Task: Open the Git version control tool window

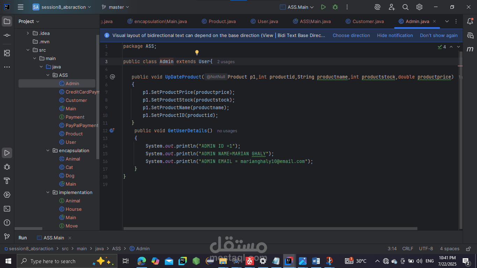Action: click(7, 237)
